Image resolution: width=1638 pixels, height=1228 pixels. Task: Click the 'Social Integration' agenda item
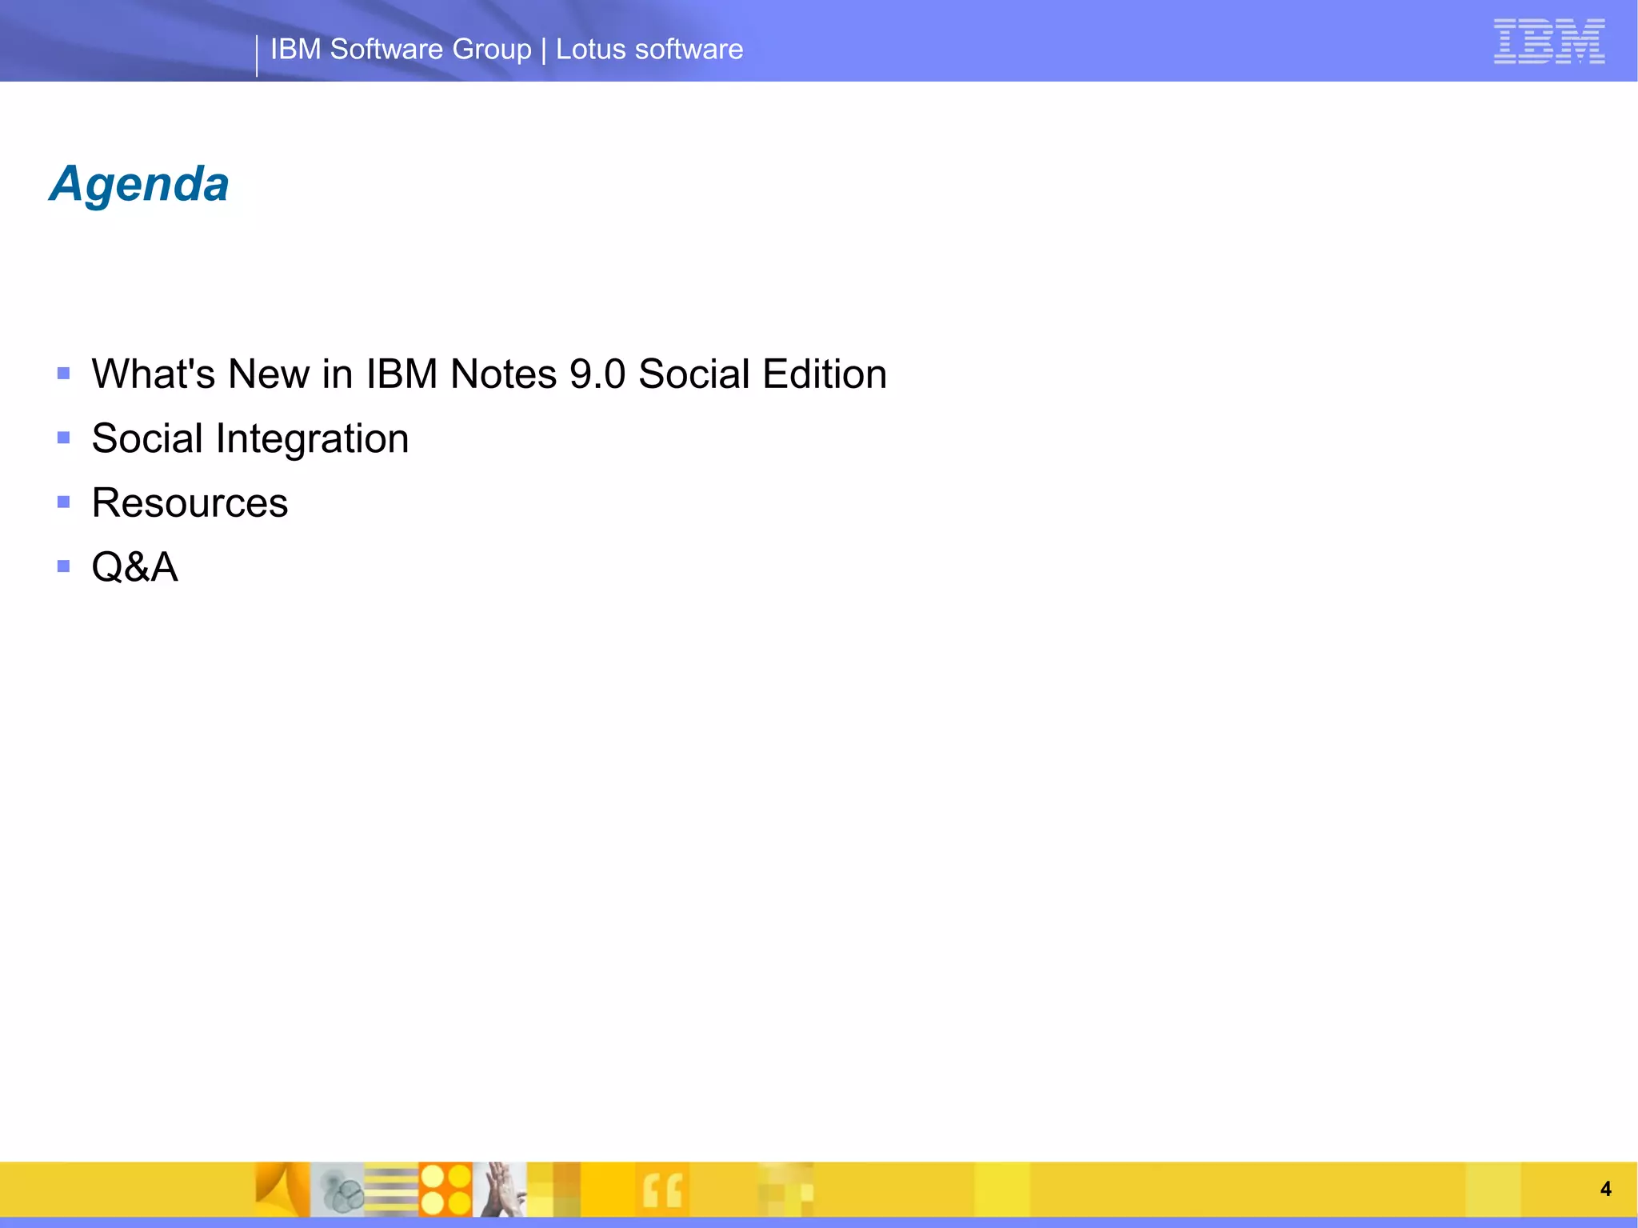pos(250,439)
